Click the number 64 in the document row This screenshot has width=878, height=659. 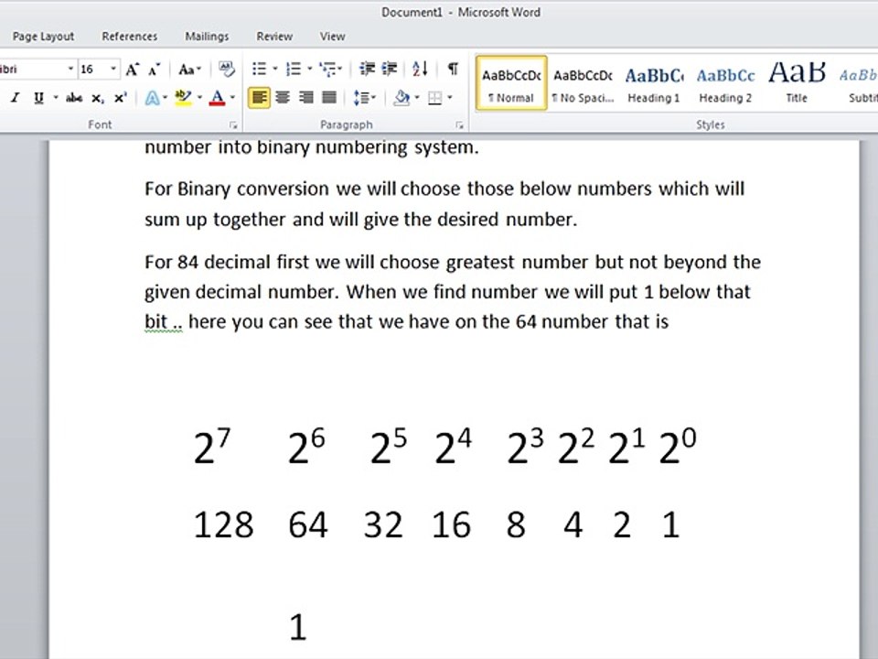pos(307,525)
